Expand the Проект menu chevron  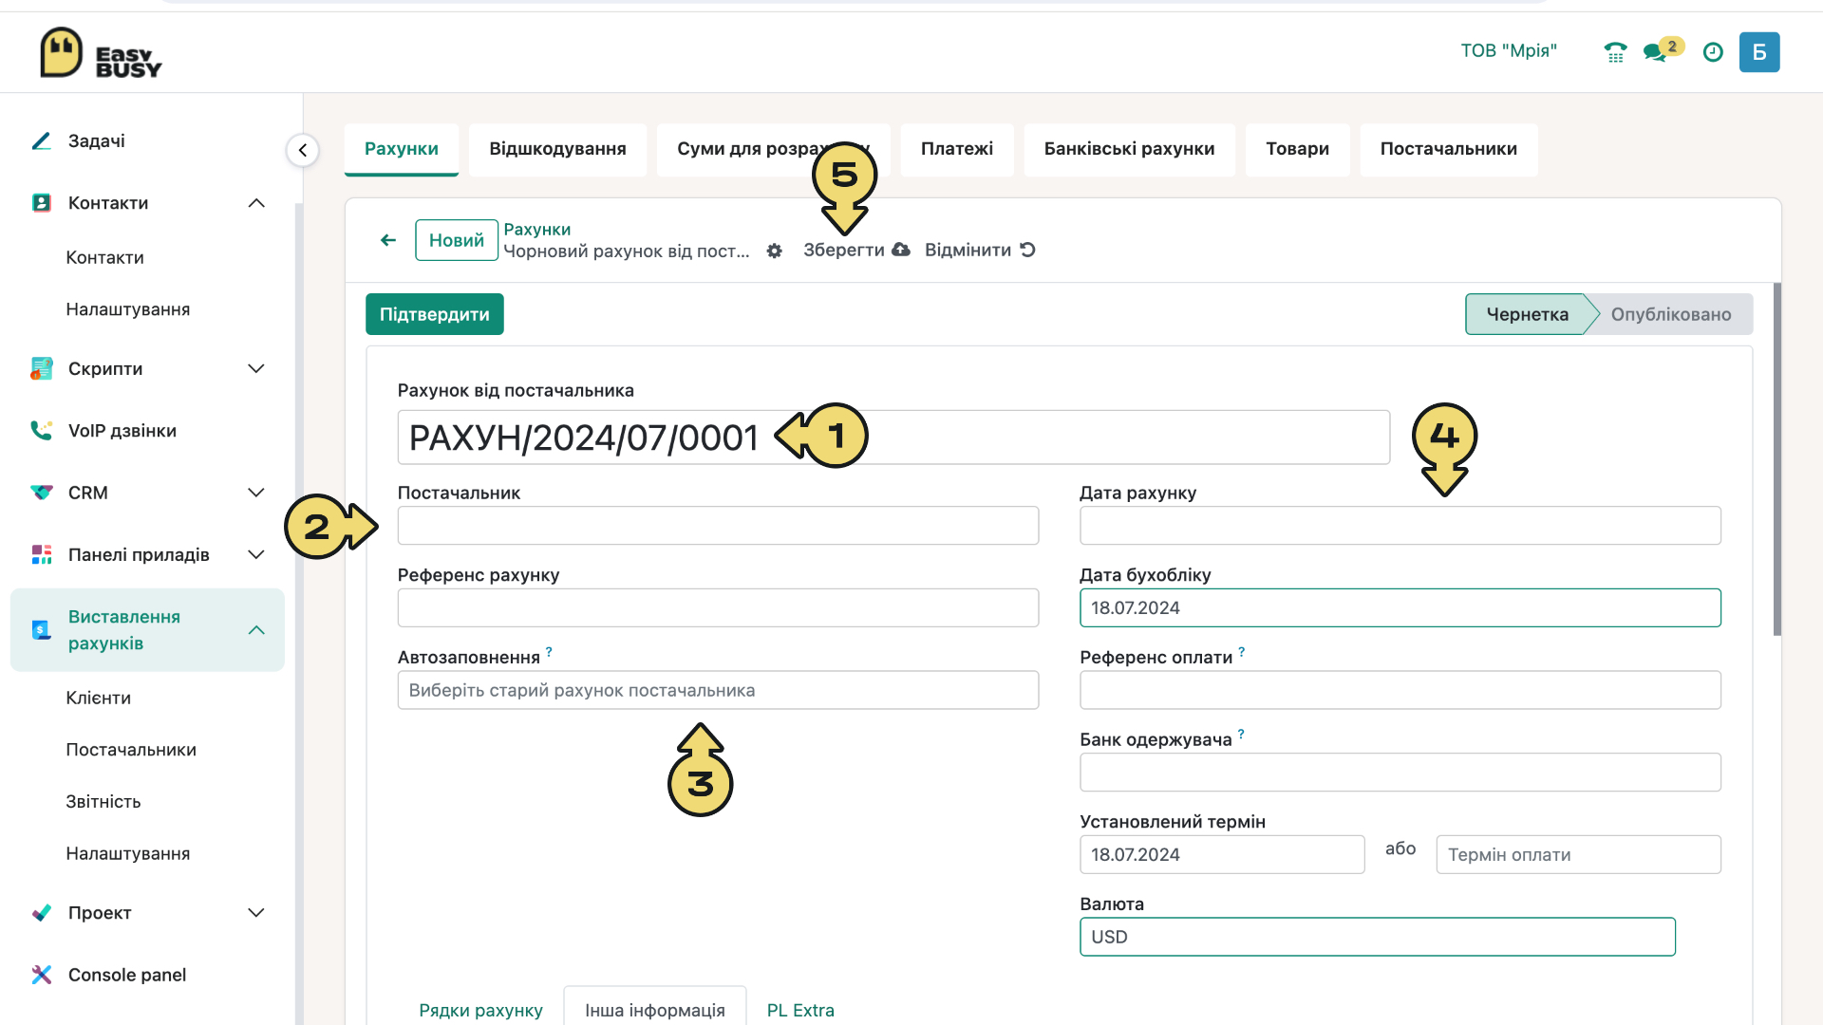click(256, 913)
